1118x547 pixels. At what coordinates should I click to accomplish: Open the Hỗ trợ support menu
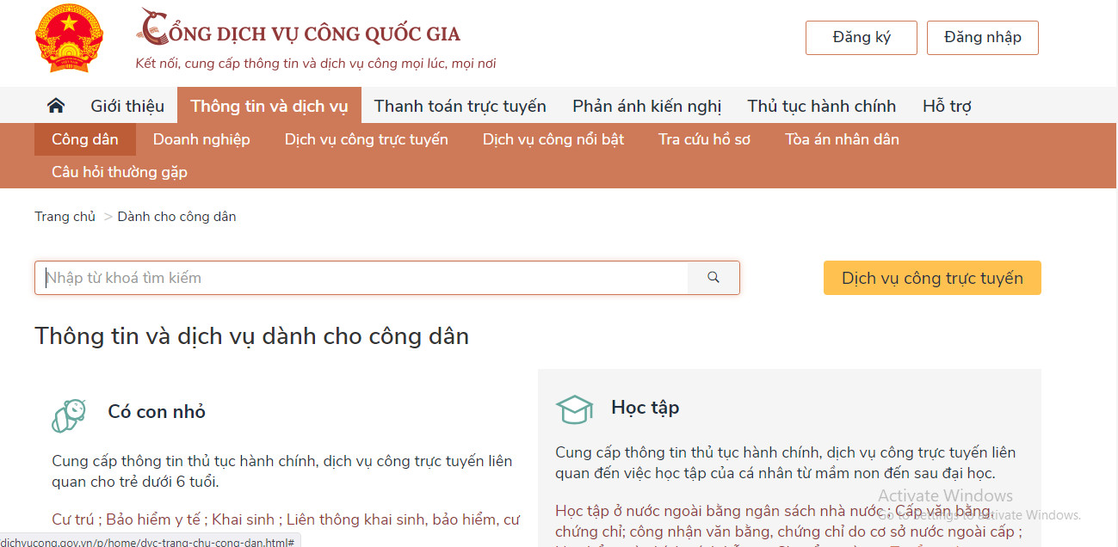[947, 106]
